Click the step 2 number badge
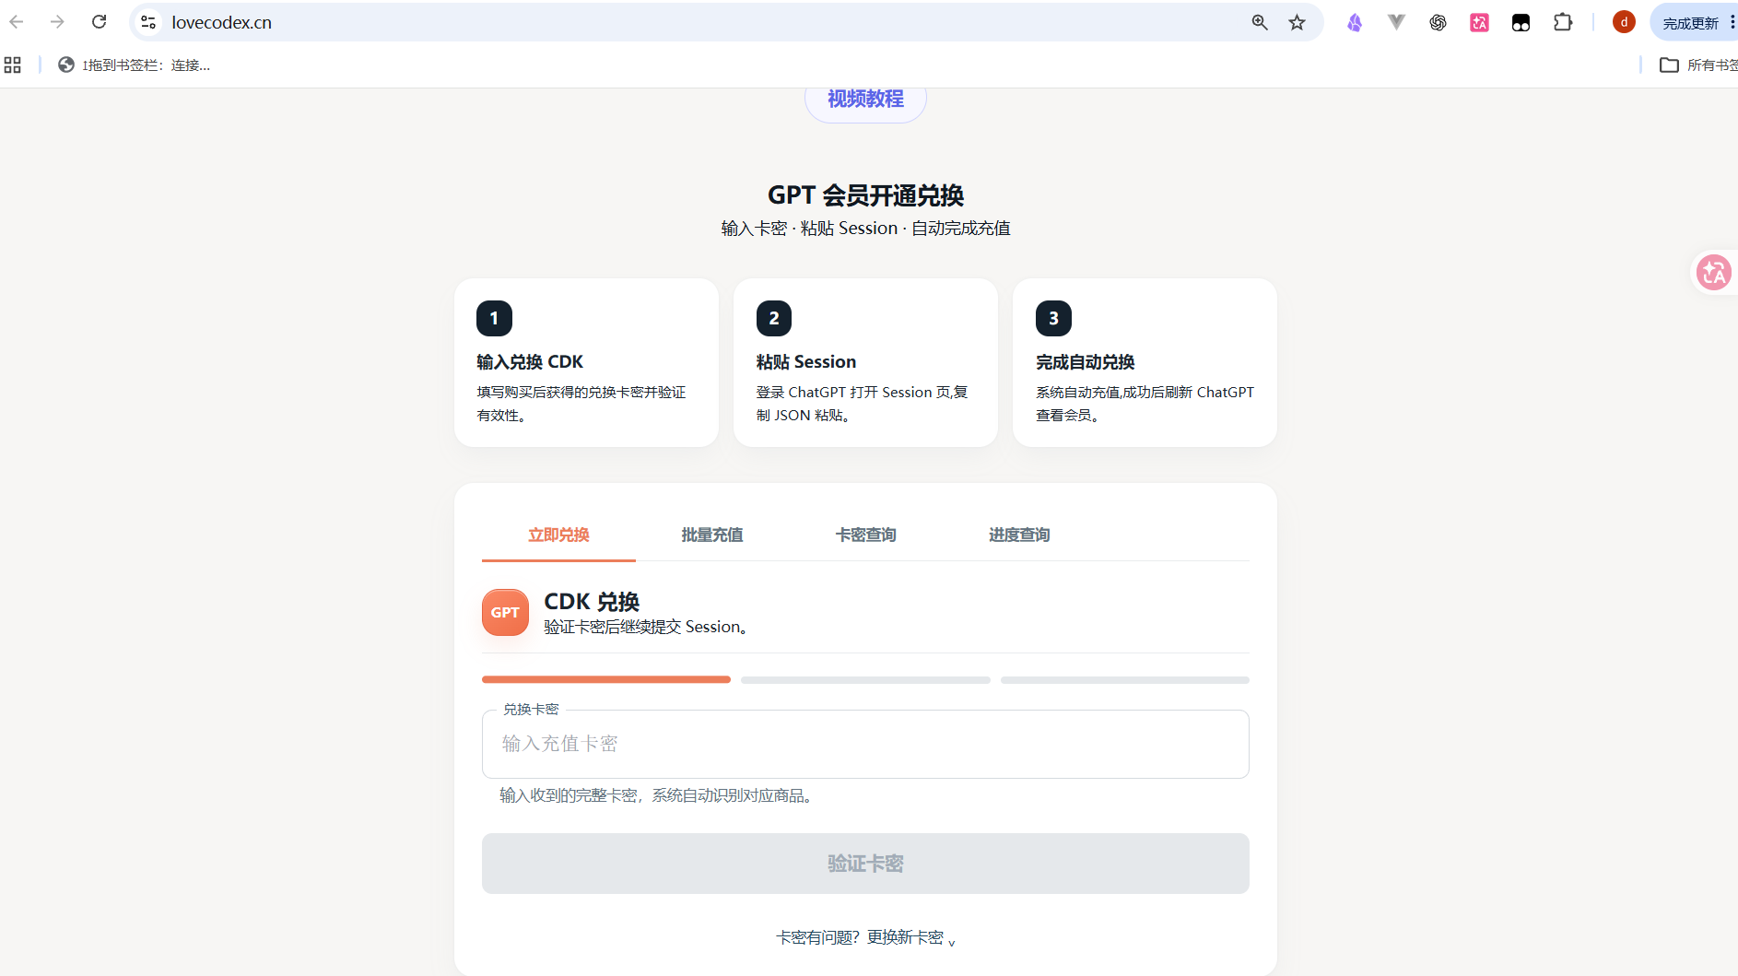This screenshot has height=976, width=1738. click(x=774, y=318)
